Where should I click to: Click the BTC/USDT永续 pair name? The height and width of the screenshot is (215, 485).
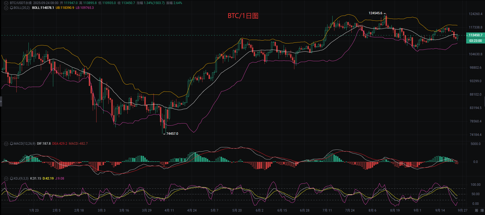[21, 3]
